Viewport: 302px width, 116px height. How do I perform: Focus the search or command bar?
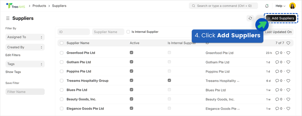coord(224,6)
